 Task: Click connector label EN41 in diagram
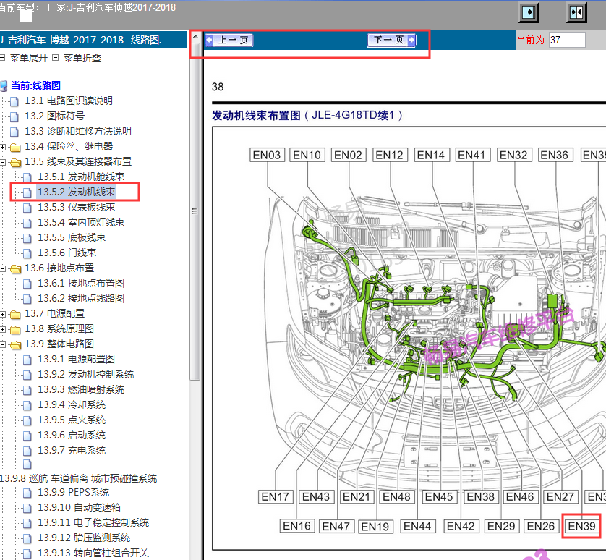click(x=472, y=155)
